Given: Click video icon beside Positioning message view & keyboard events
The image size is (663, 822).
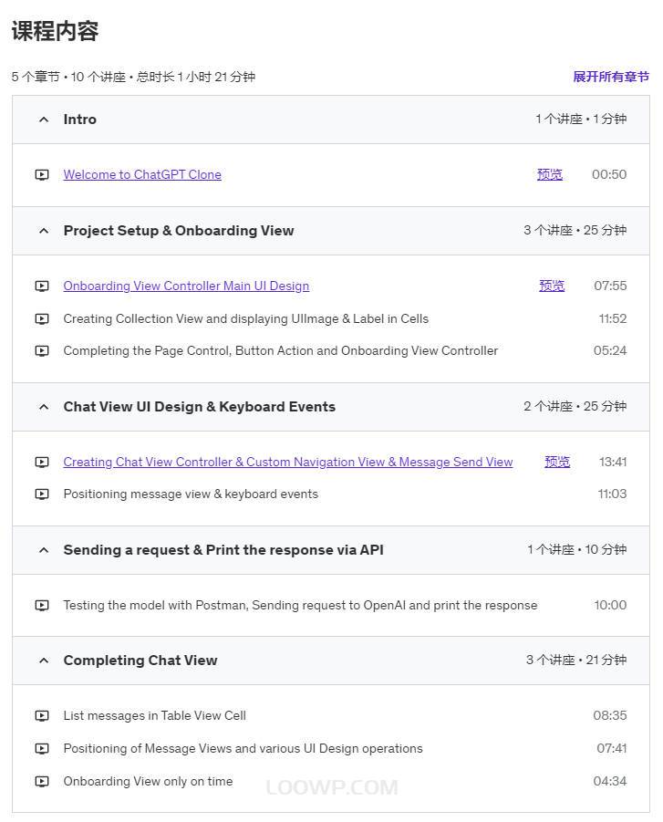Looking at the screenshot, I should pyautogui.click(x=42, y=494).
